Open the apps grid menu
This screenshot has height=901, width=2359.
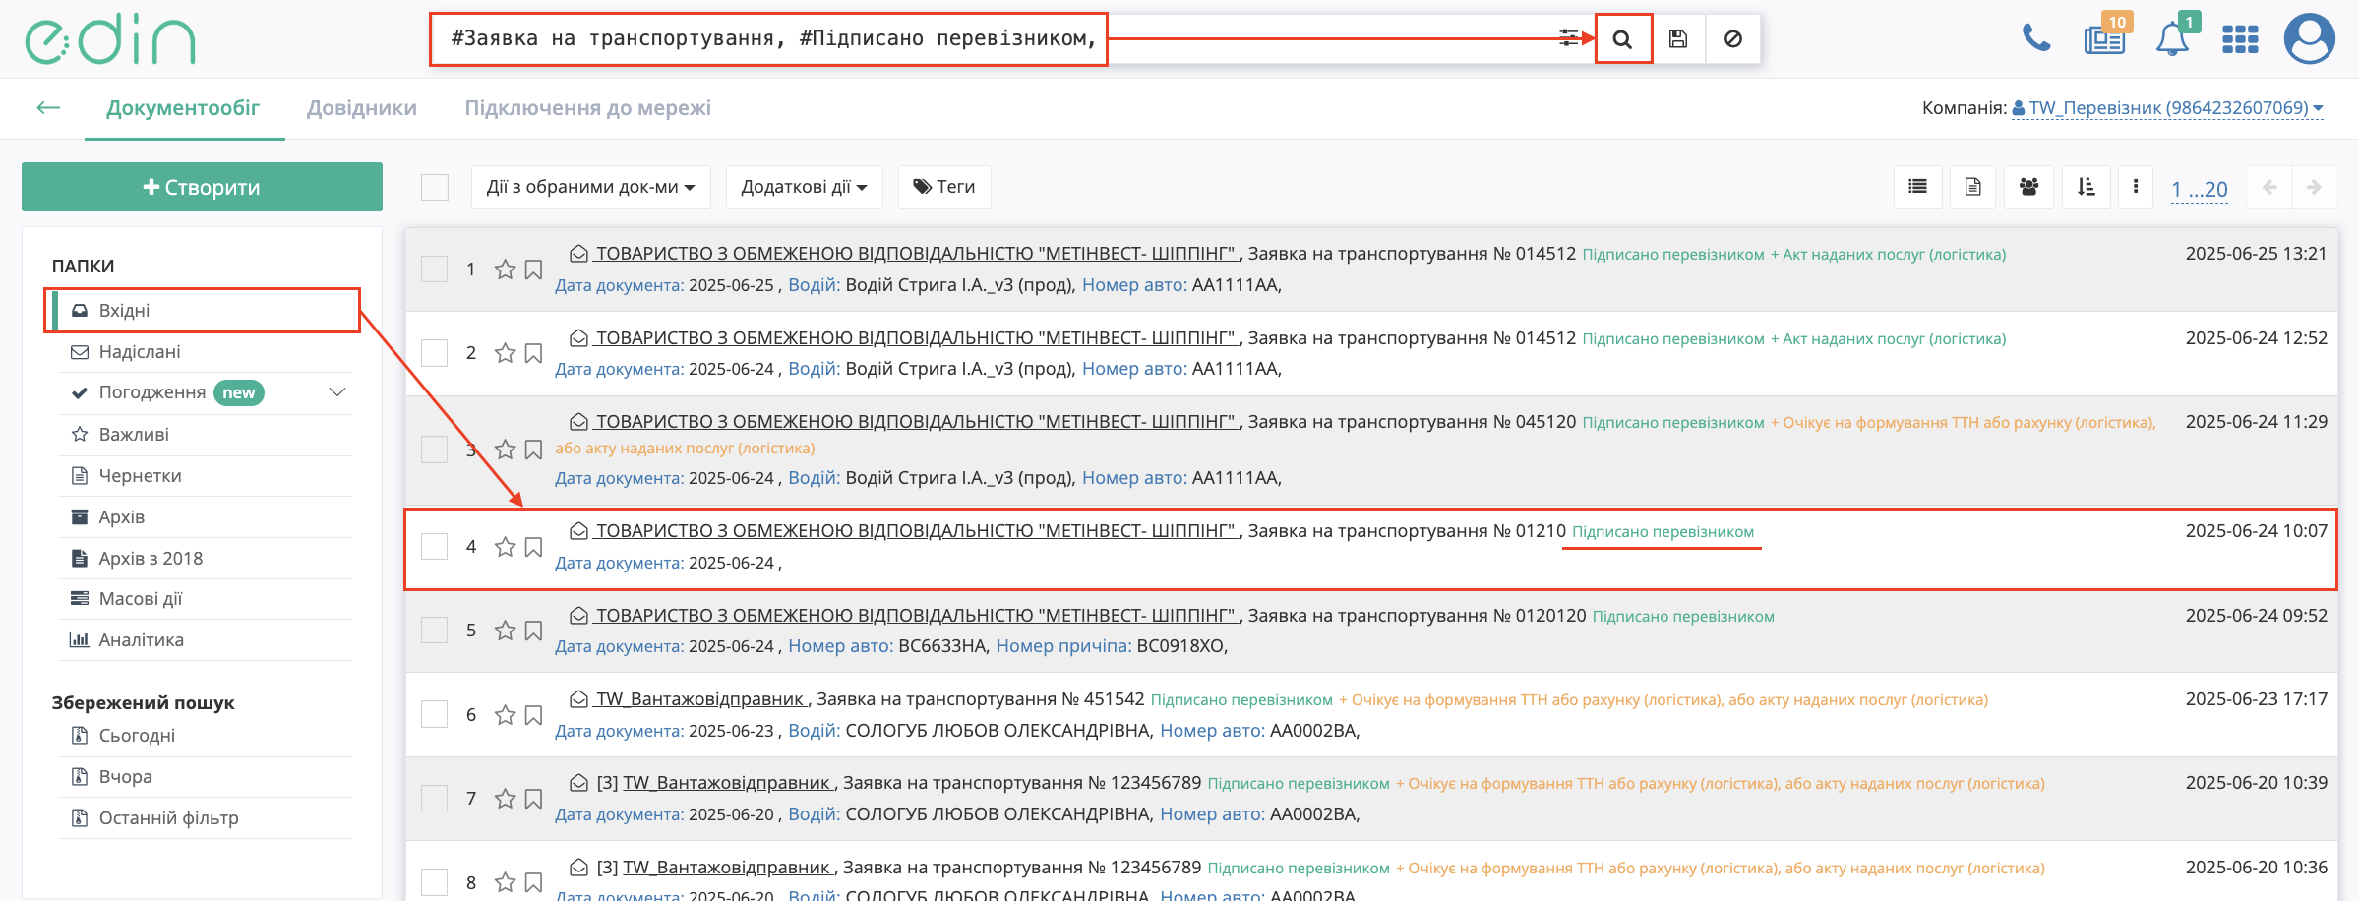tap(2240, 40)
